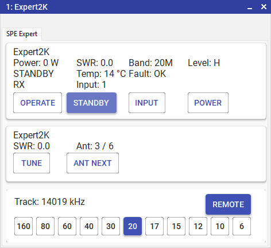Click the 'Track: 14019 kHz' text
The height and width of the screenshot is (248, 271).
click(x=49, y=201)
